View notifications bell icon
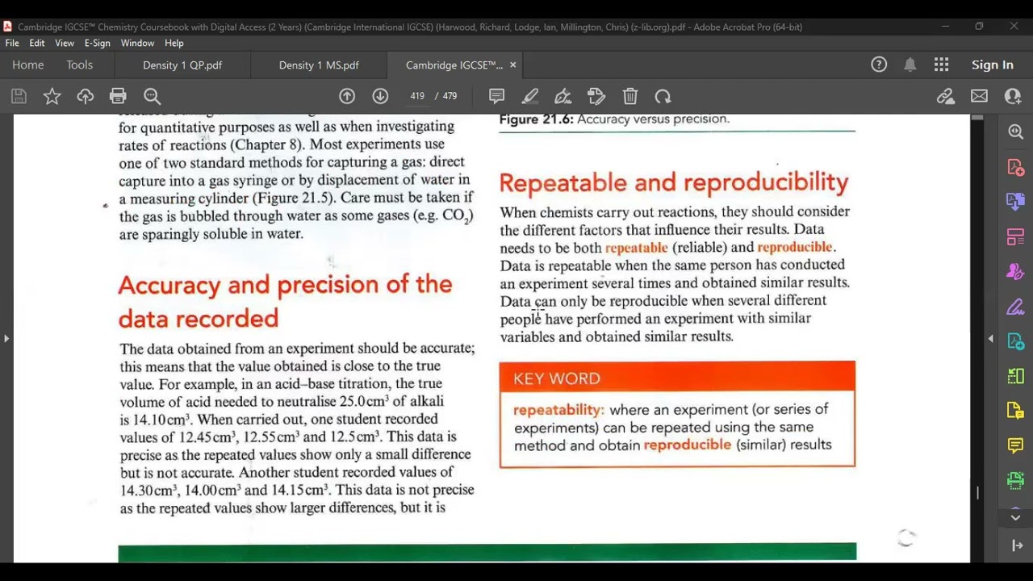 [910, 65]
